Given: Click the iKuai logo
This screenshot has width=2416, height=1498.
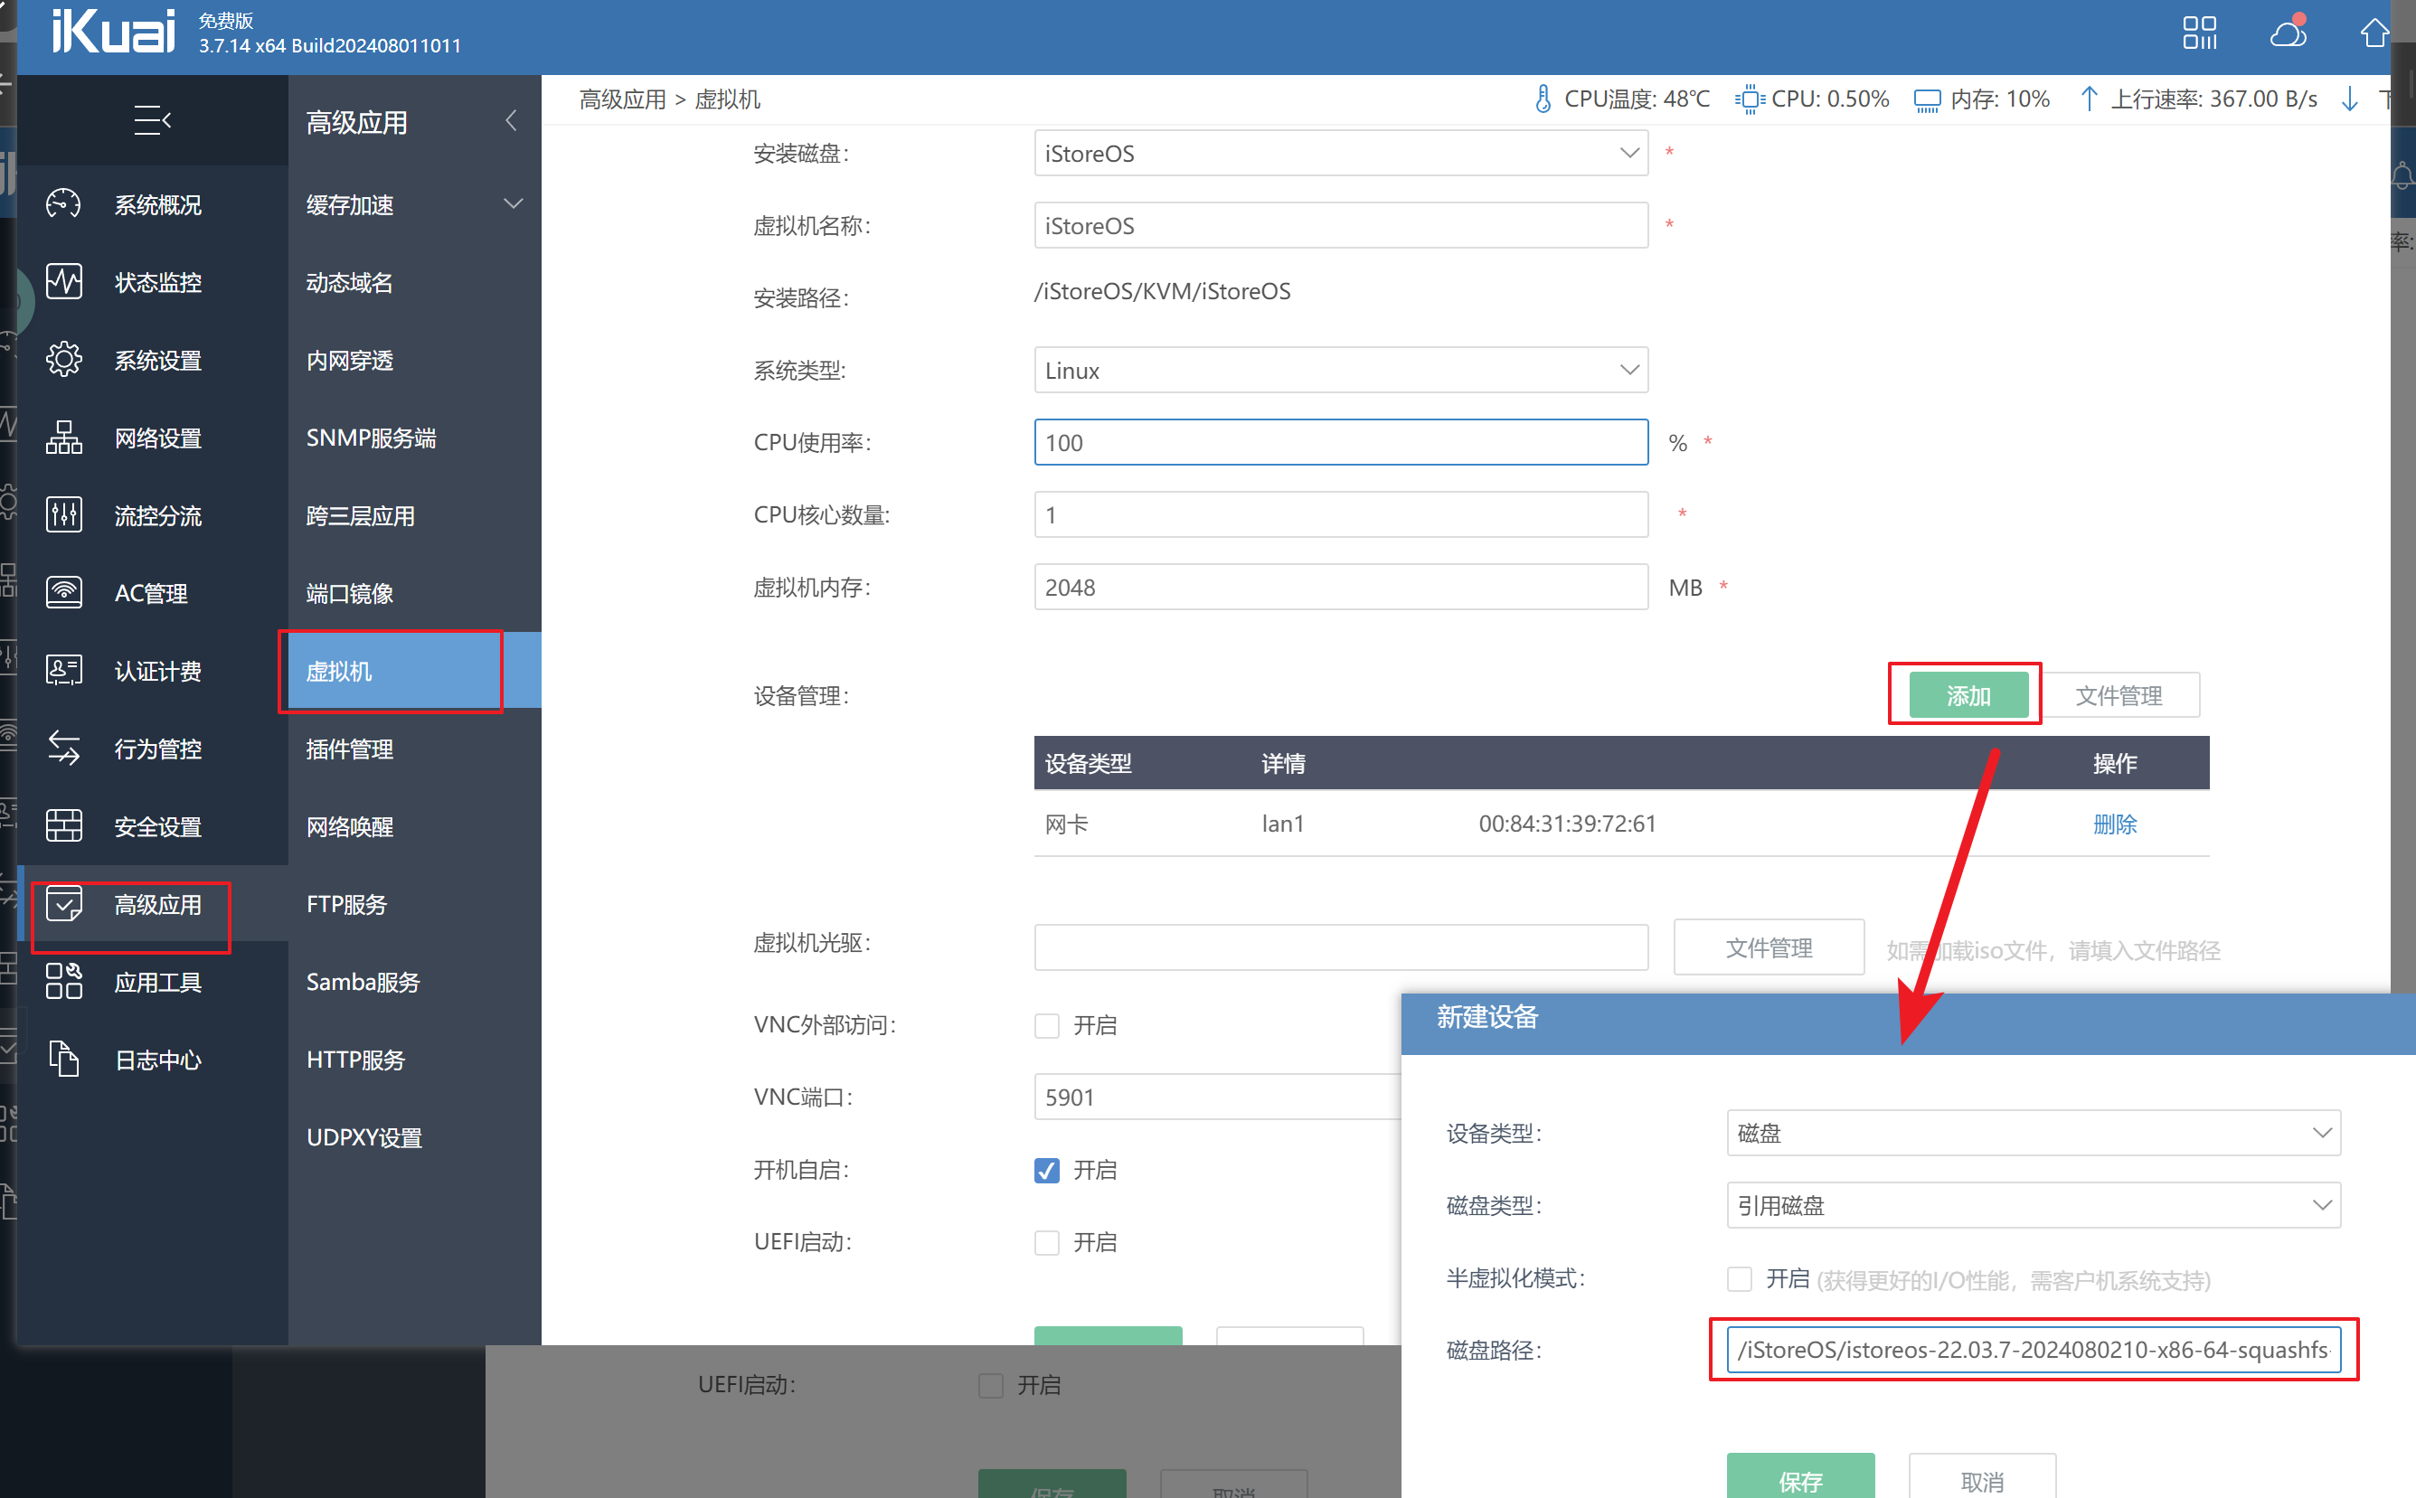Looking at the screenshot, I should tap(113, 32).
